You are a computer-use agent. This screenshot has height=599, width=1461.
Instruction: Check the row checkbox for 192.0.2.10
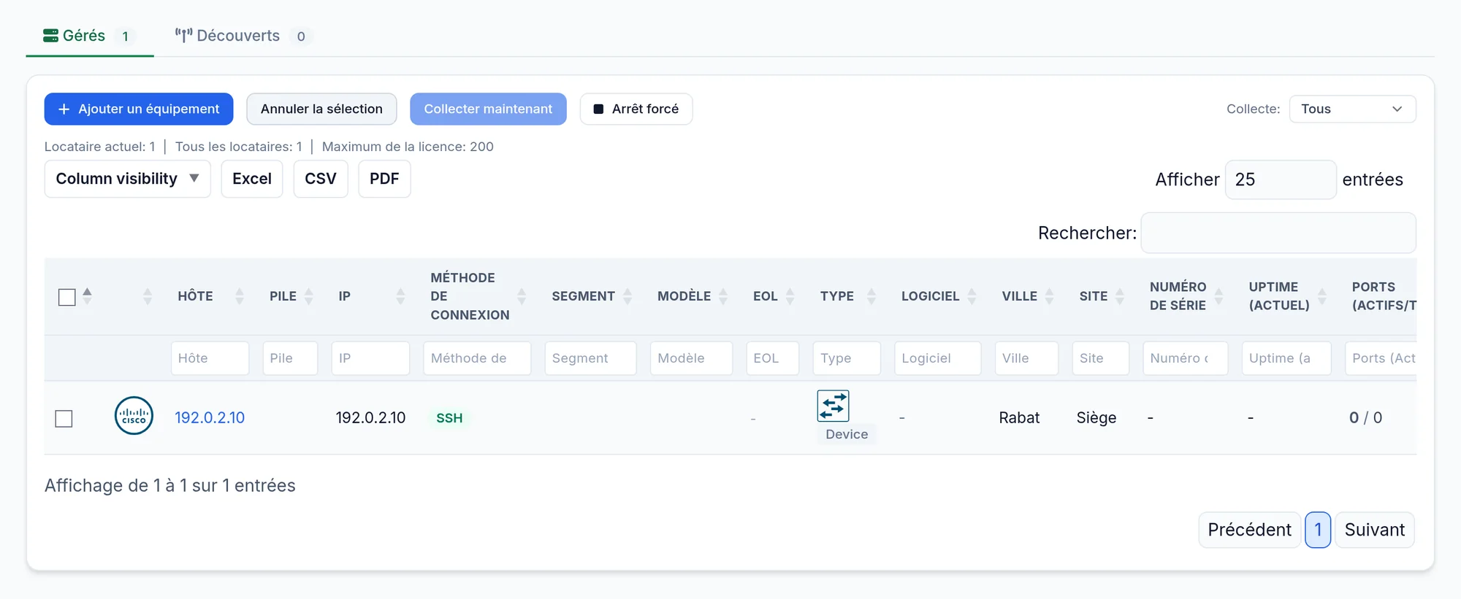pyautogui.click(x=64, y=419)
